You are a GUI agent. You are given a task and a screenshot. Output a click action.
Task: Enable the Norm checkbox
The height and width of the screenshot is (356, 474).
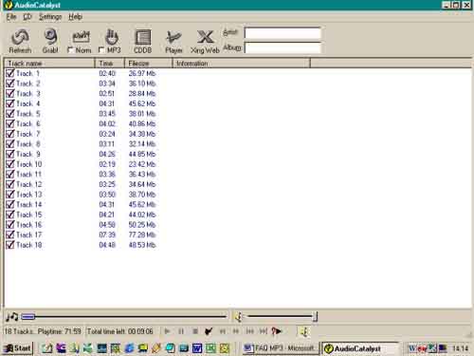[70, 50]
